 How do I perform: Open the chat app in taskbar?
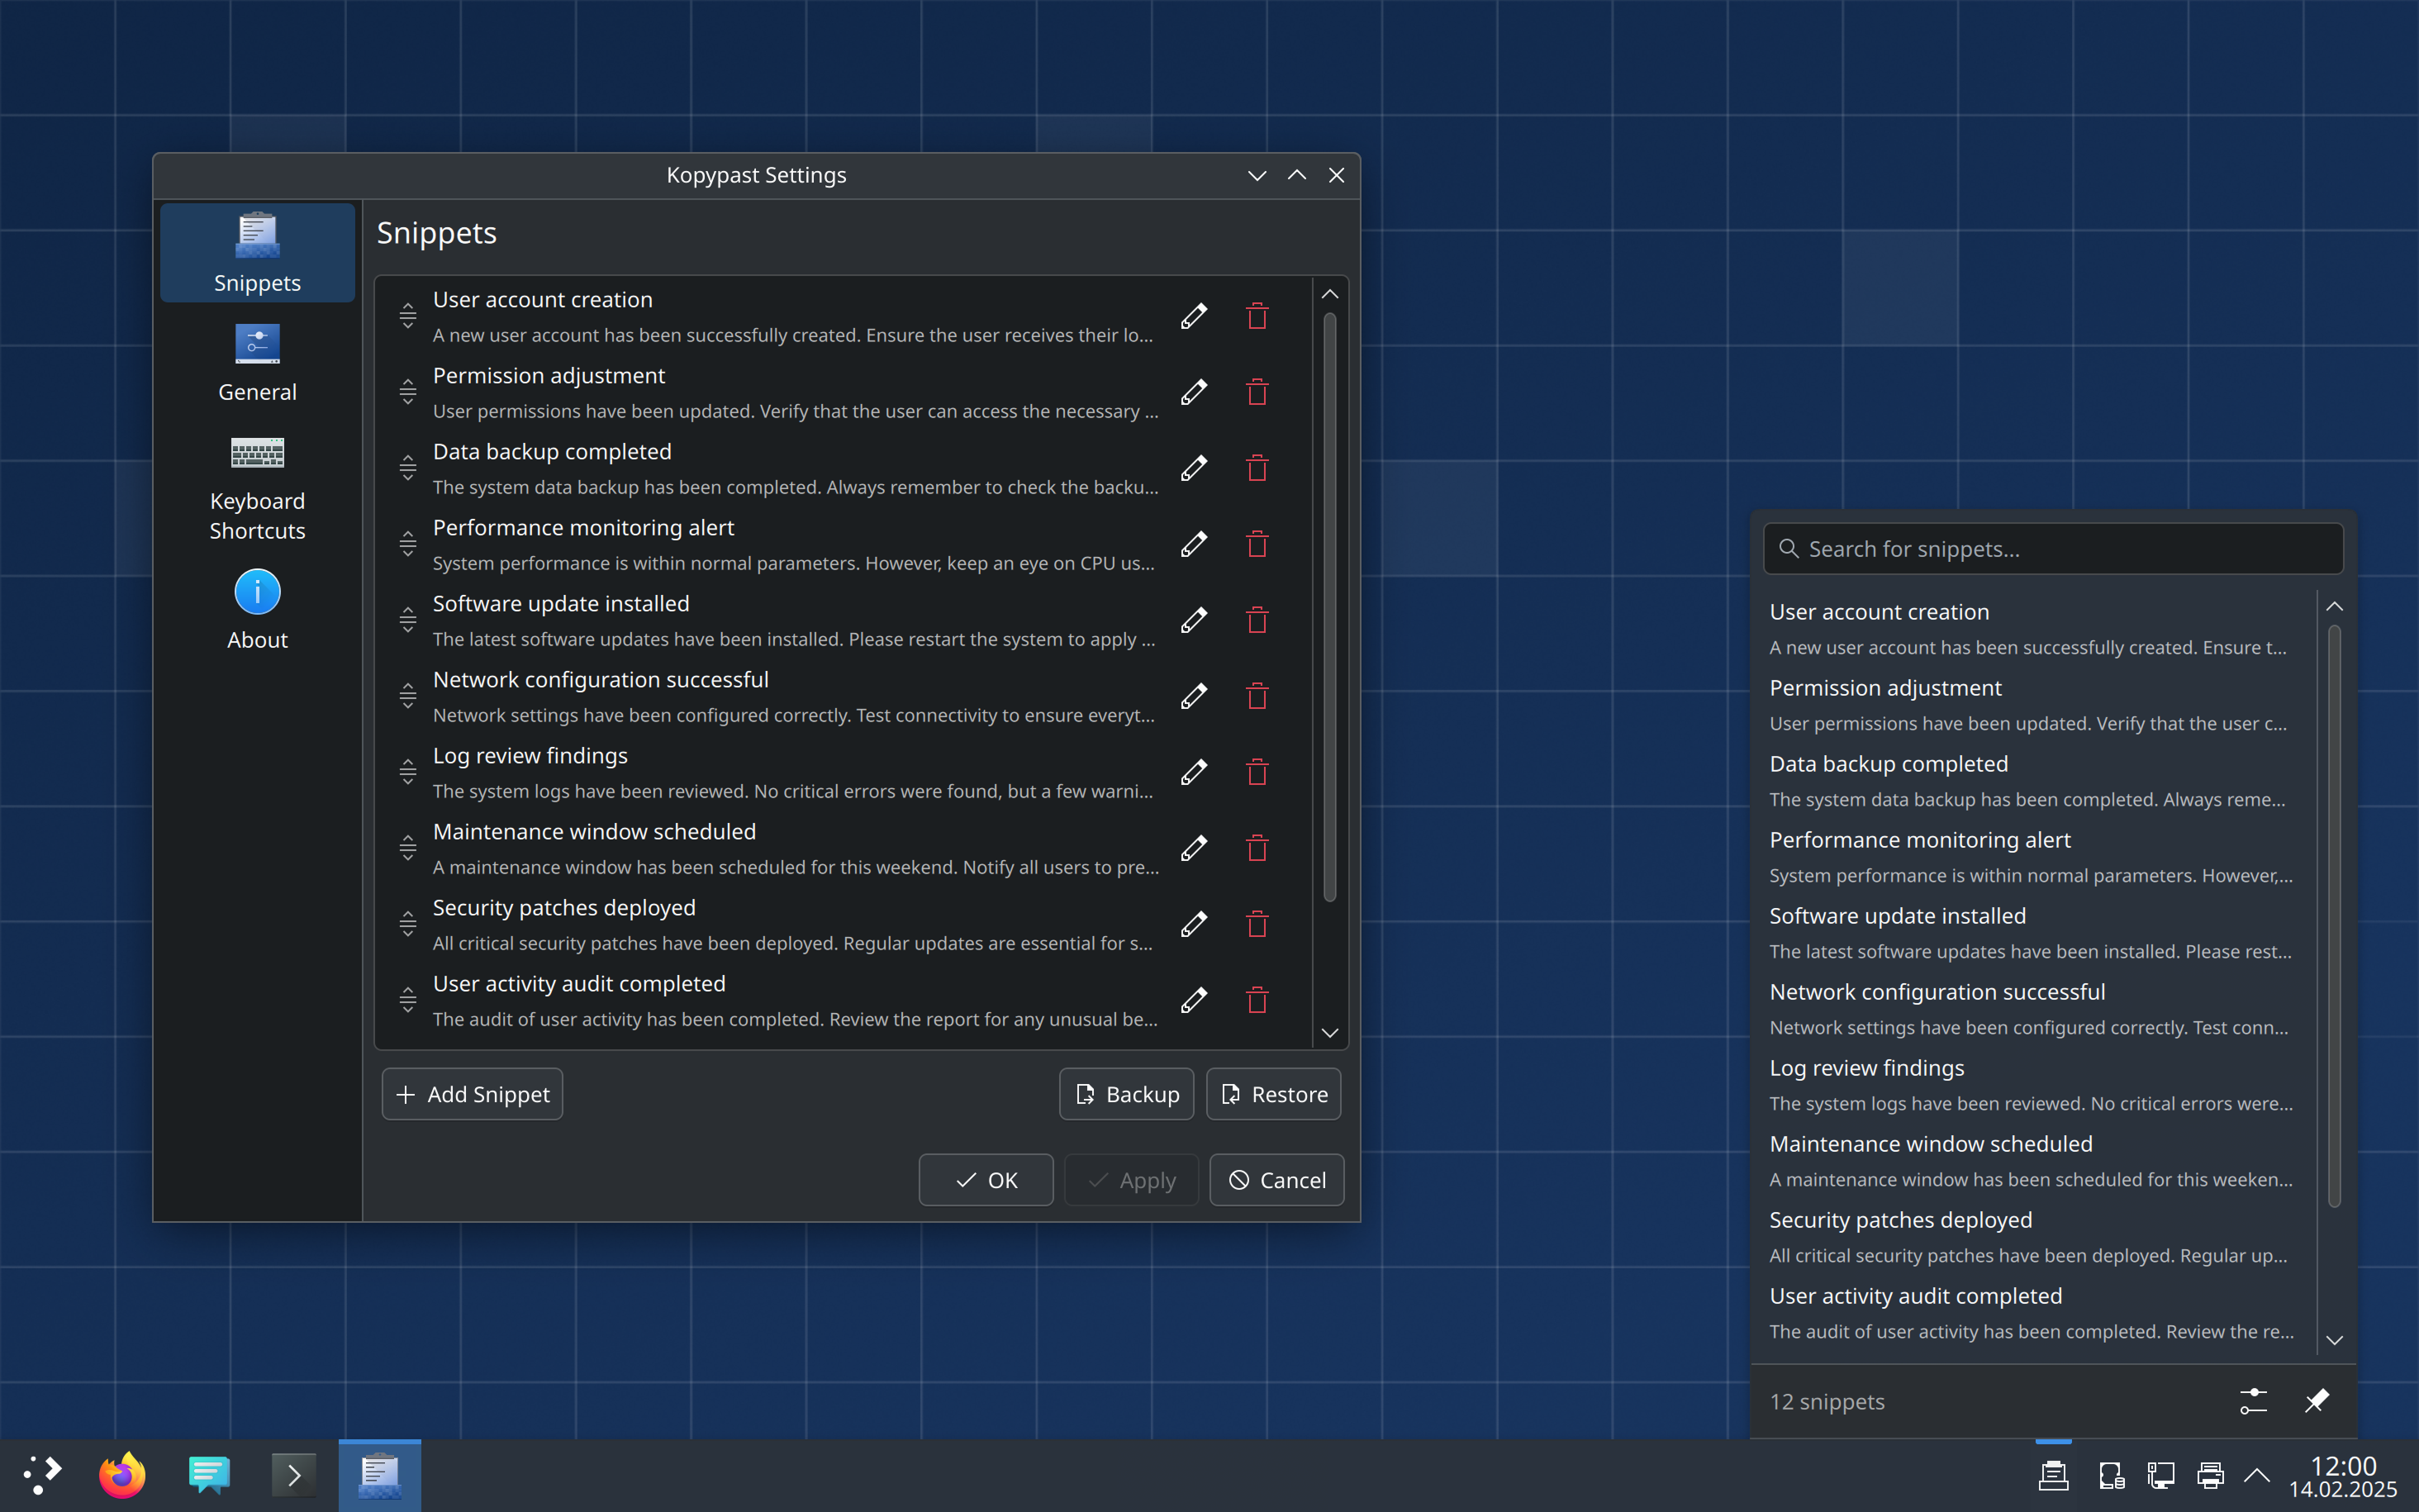(x=208, y=1475)
